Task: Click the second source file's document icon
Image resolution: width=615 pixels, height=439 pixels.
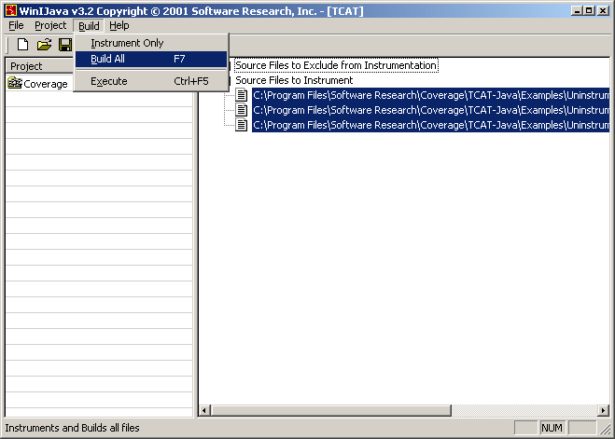Action: click(x=241, y=110)
